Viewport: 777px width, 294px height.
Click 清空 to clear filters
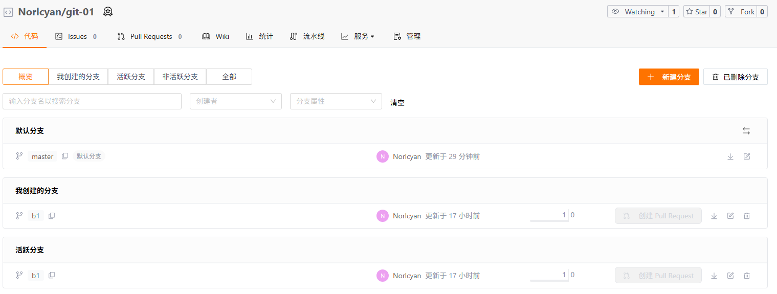click(x=397, y=102)
